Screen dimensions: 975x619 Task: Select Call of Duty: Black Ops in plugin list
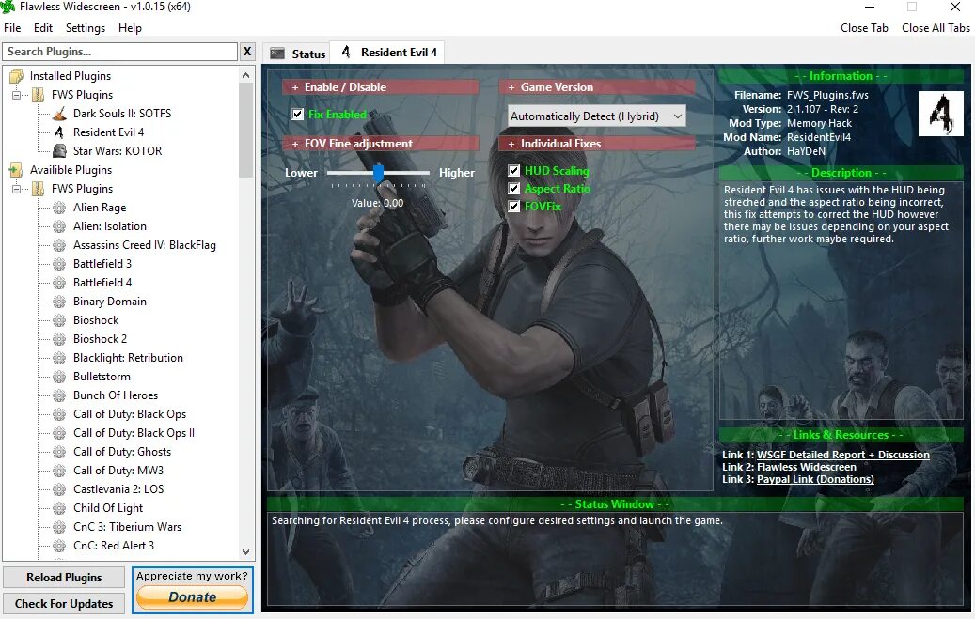[x=130, y=414]
